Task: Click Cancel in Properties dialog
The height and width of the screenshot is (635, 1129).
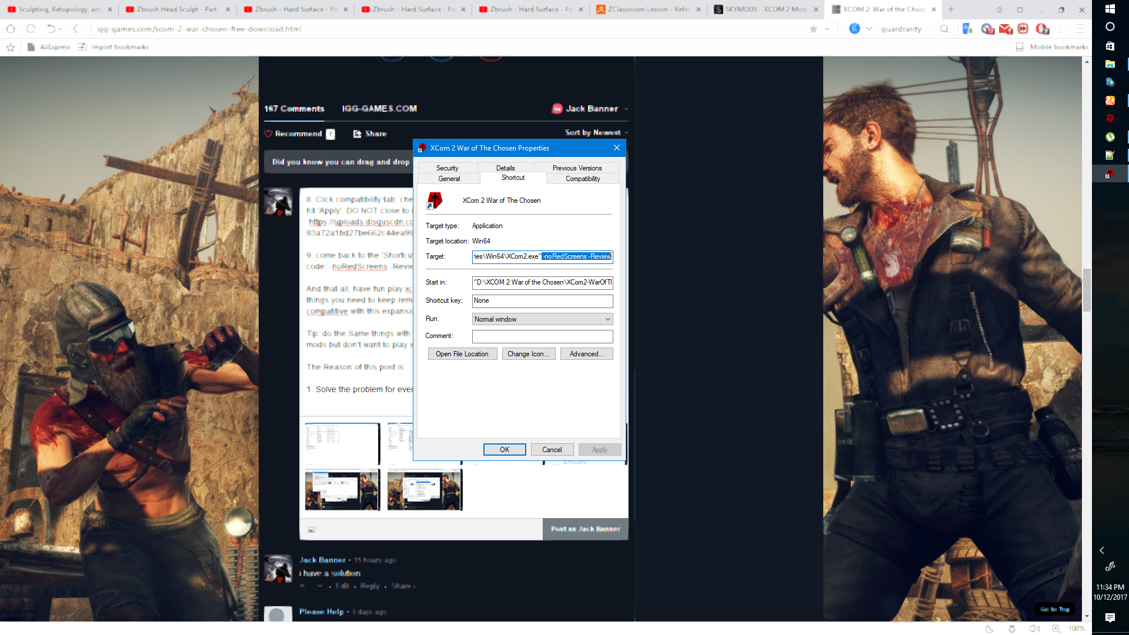Action: coord(552,450)
